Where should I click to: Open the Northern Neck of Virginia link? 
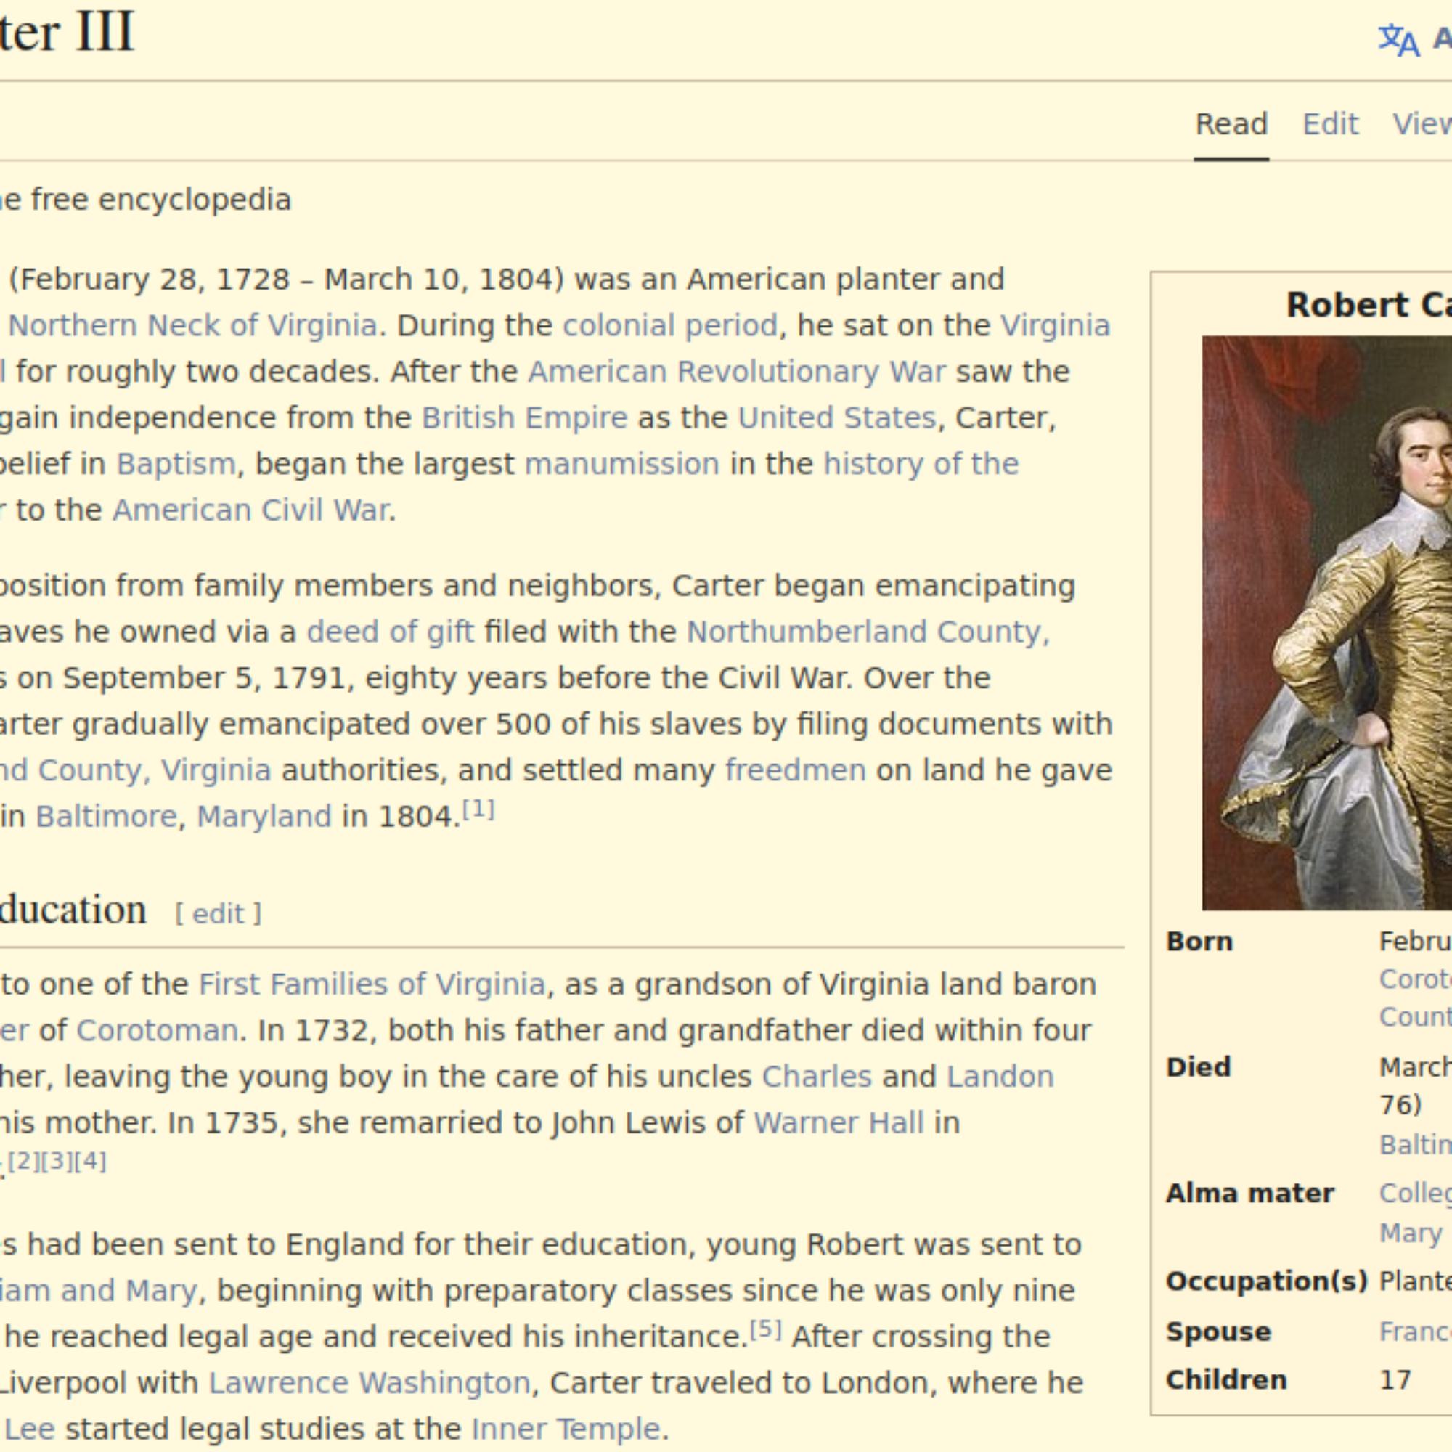pos(192,325)
